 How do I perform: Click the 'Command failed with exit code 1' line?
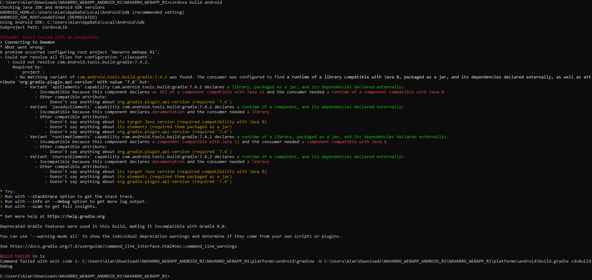(x=296, y=264)
